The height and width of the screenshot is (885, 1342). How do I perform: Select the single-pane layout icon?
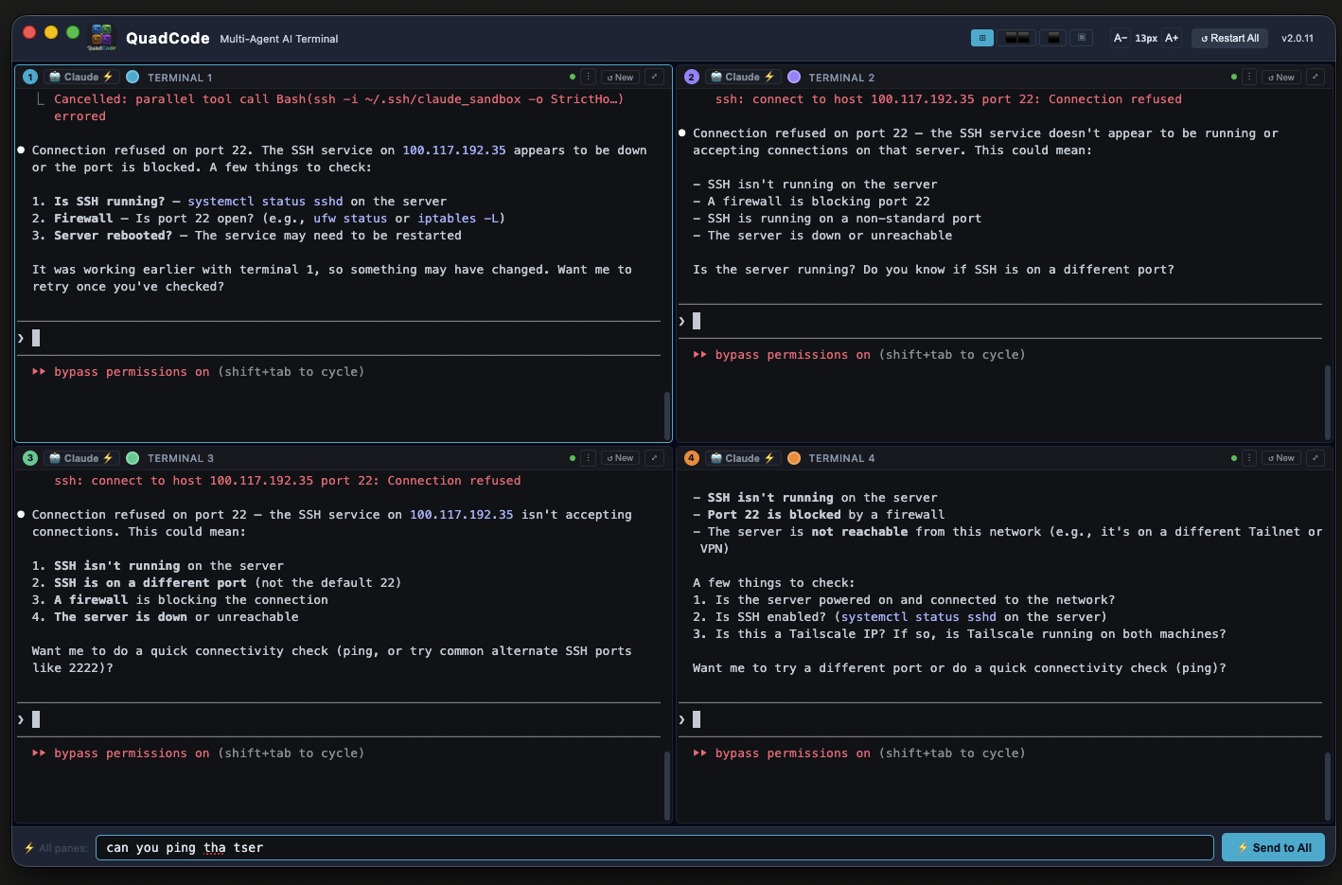[x=1051, y=38]
